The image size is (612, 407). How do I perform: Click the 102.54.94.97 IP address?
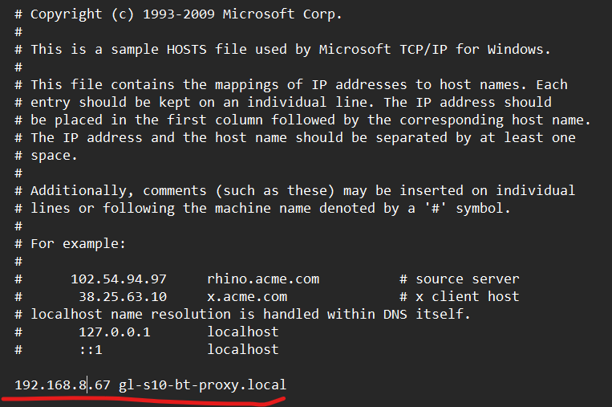pyautogui.click(x=119, y=279)
